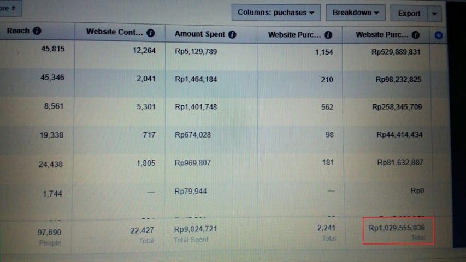Click info icon of Website Purc... Rp value column
Viewport: 466px width, 262px height.
(416, 35)
